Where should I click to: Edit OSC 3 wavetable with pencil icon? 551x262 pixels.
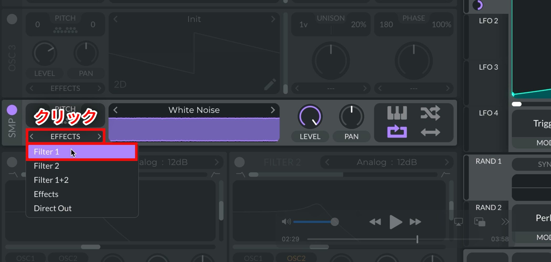(x=270, y=84)
